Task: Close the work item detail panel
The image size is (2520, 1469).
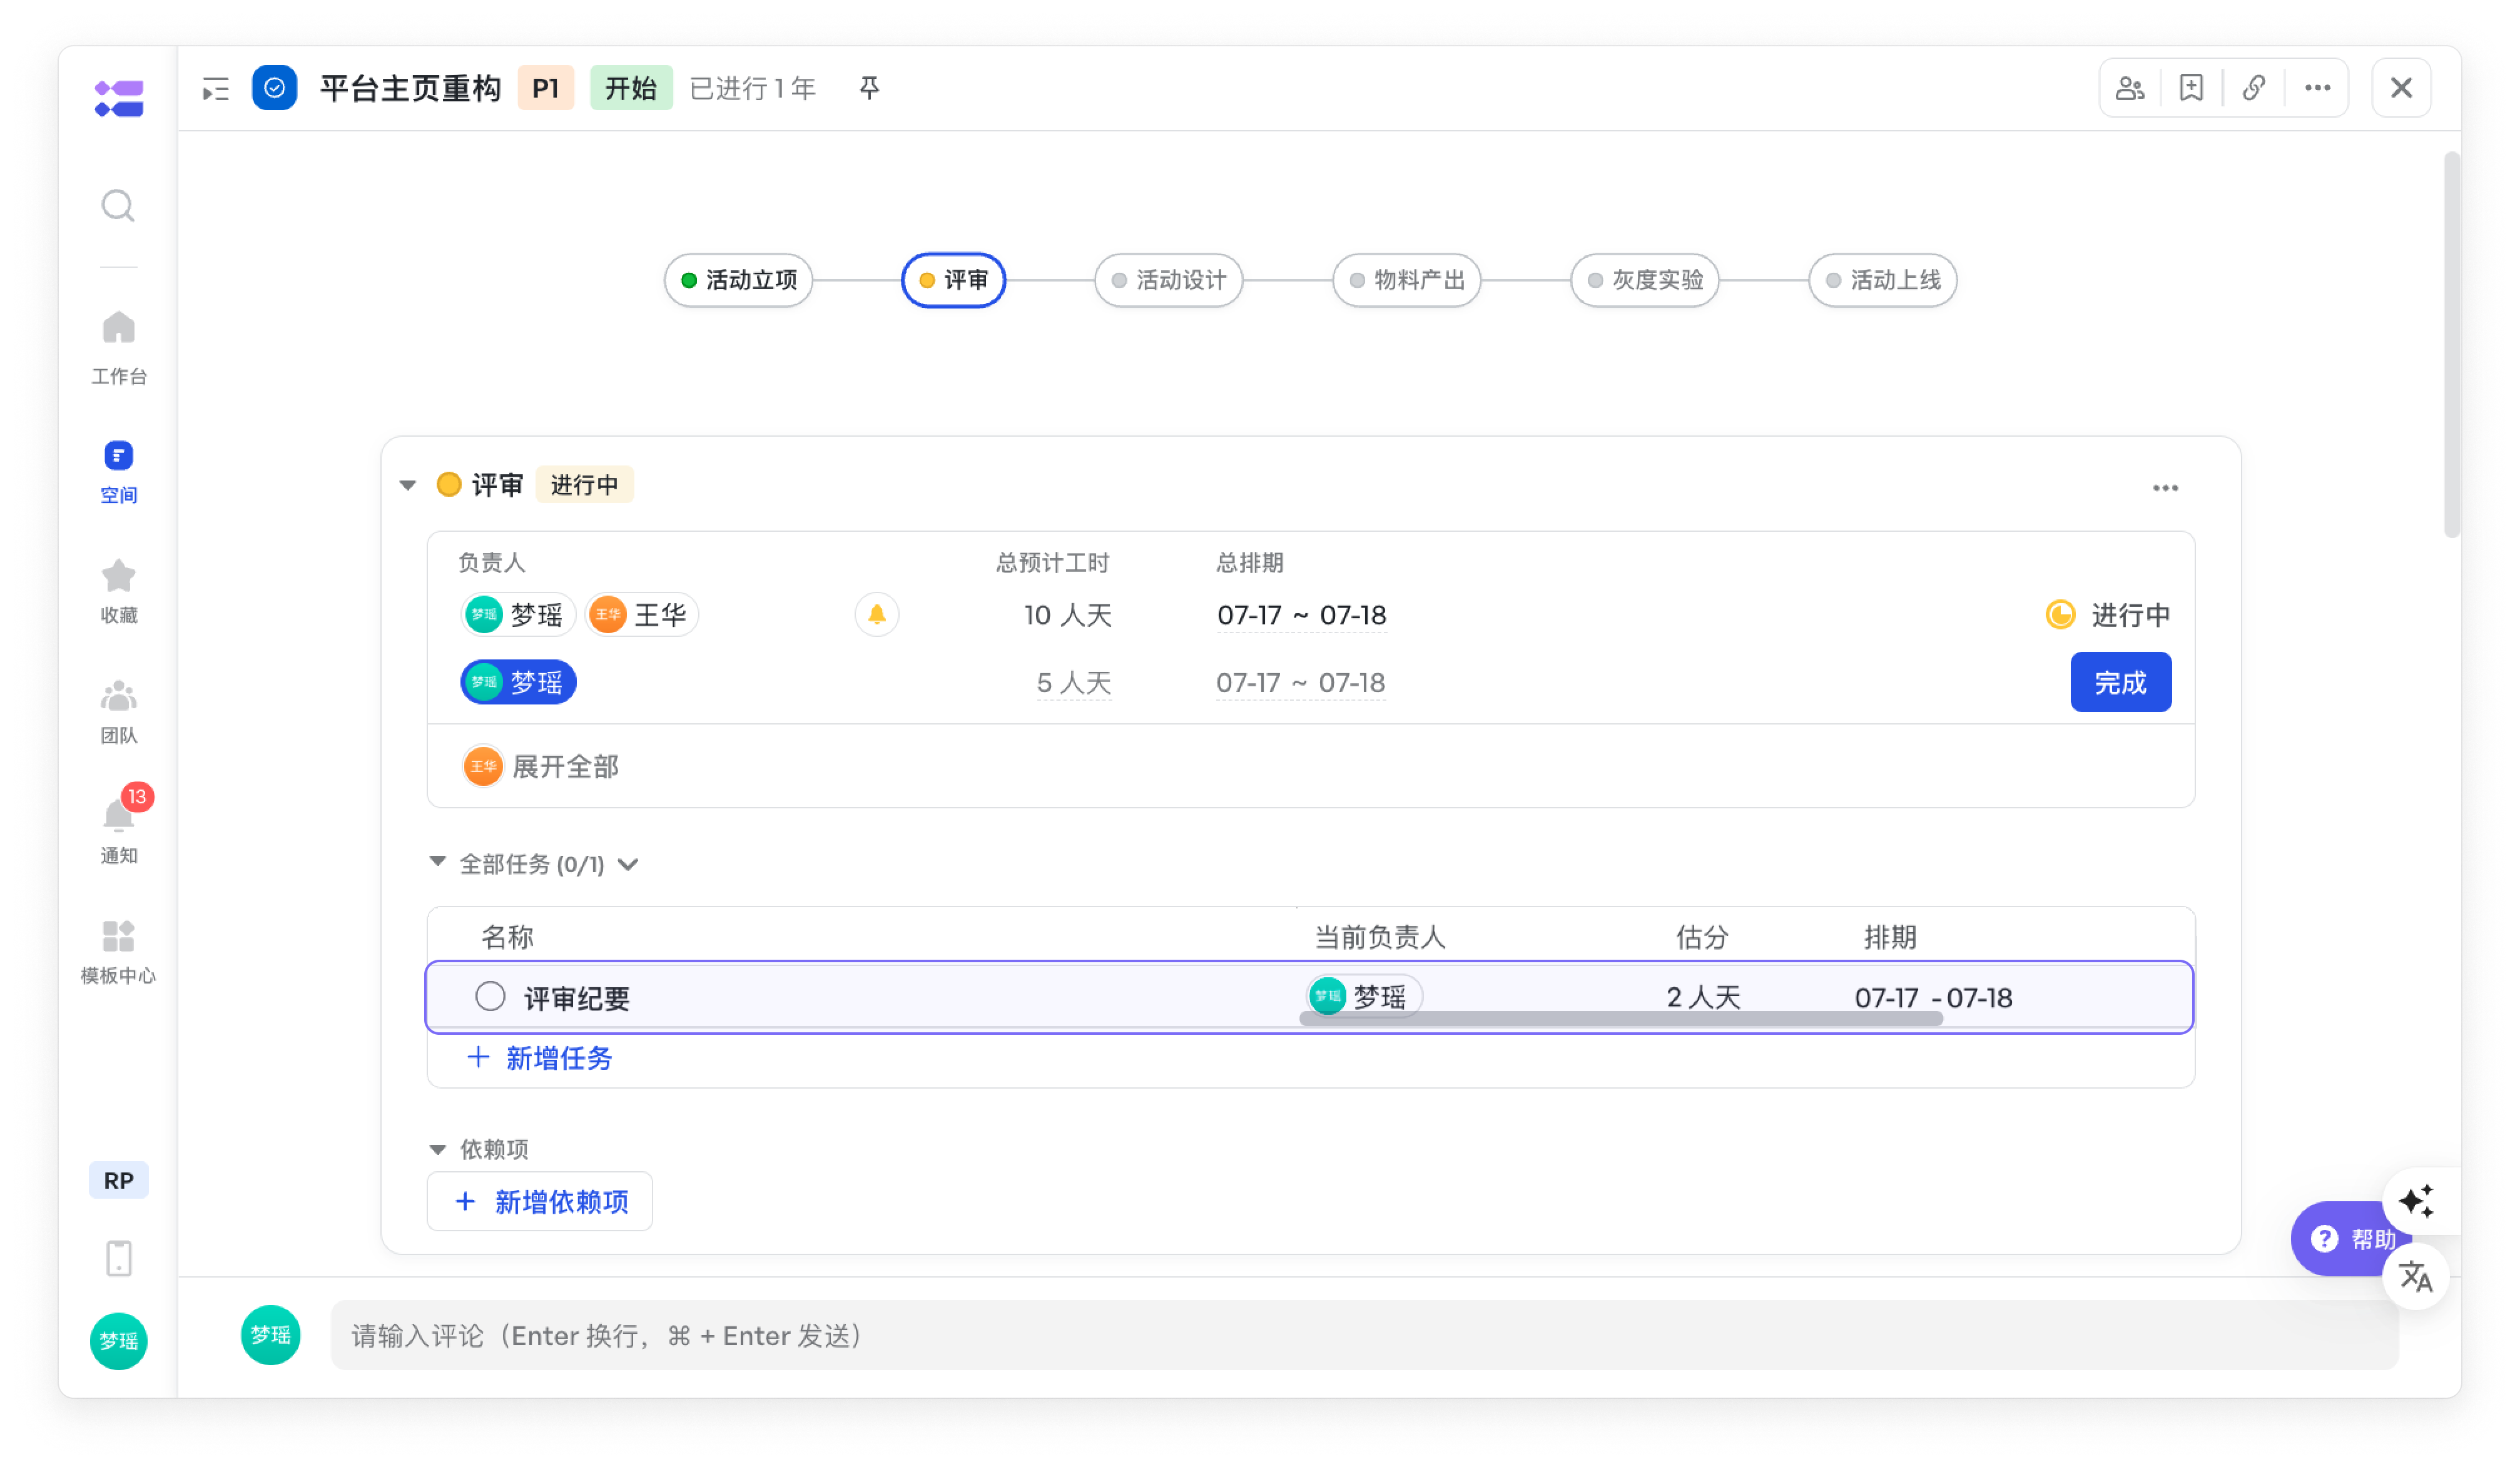Action: click(x=2401, y=89)
